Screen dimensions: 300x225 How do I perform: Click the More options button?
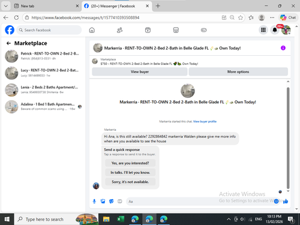[x=238, y=71]
